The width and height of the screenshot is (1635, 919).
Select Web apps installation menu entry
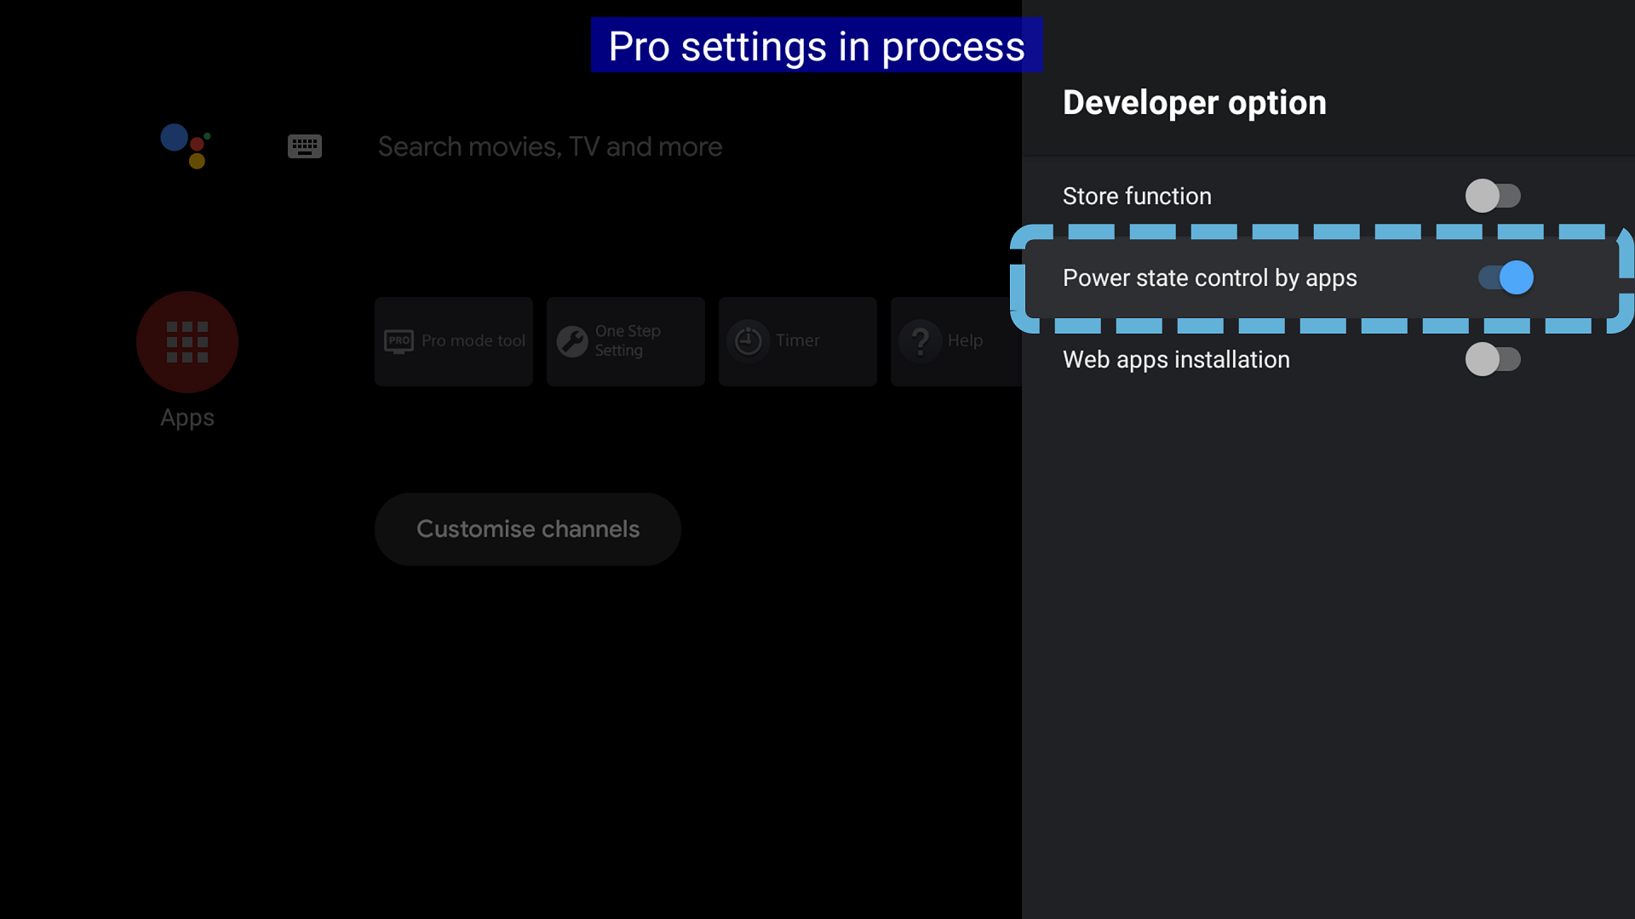pyautogui.click(x=1176, y=359)
